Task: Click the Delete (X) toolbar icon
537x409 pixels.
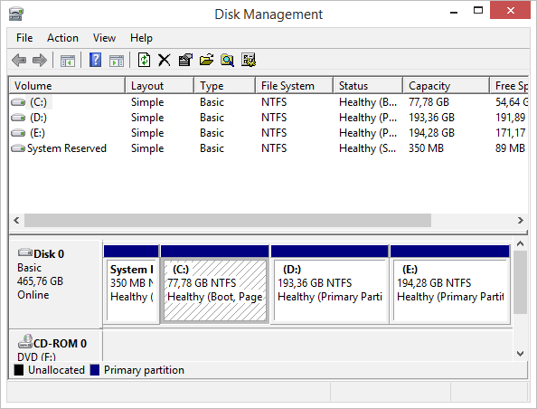Action: (165, 60)
